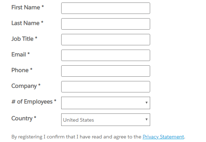This screenshot has width=206, height=142.
Task: Click the Company name text field
Action: (x=106, y=87)
